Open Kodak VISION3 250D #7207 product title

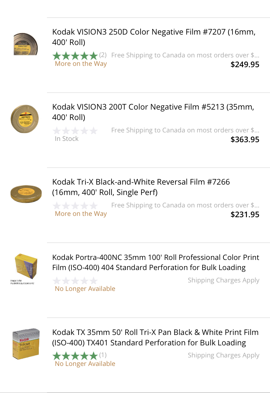coord(154,37)
